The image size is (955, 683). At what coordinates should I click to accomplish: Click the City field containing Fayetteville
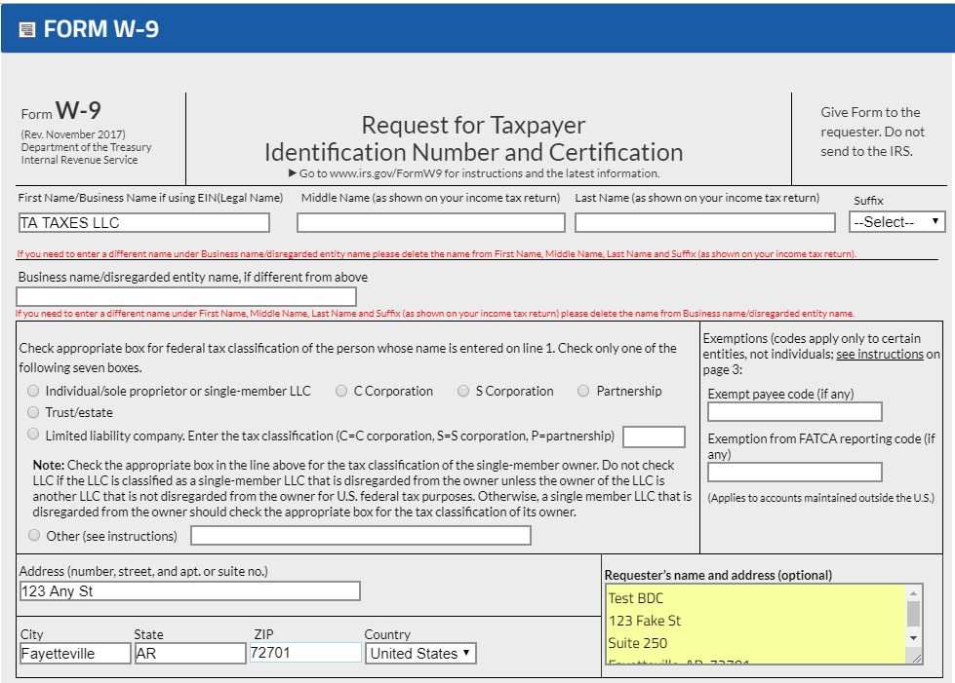pos(75,653)
